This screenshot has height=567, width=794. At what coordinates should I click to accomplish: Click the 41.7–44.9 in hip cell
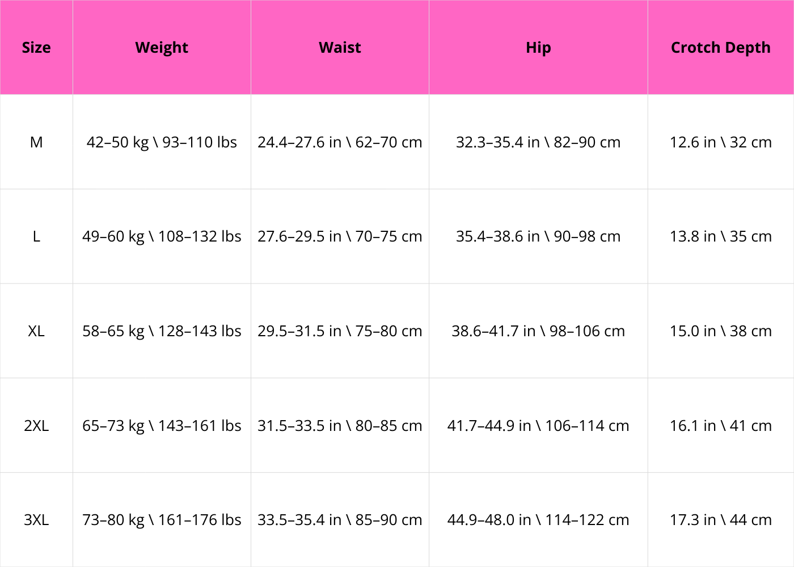(538, 426)
